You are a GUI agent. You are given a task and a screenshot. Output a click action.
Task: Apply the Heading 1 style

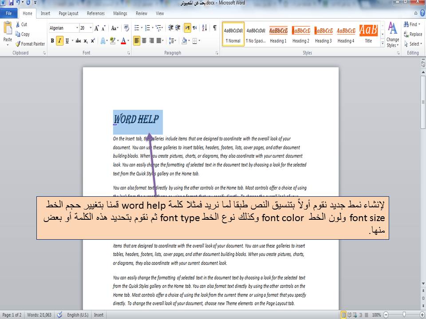(x=278, y=35)
